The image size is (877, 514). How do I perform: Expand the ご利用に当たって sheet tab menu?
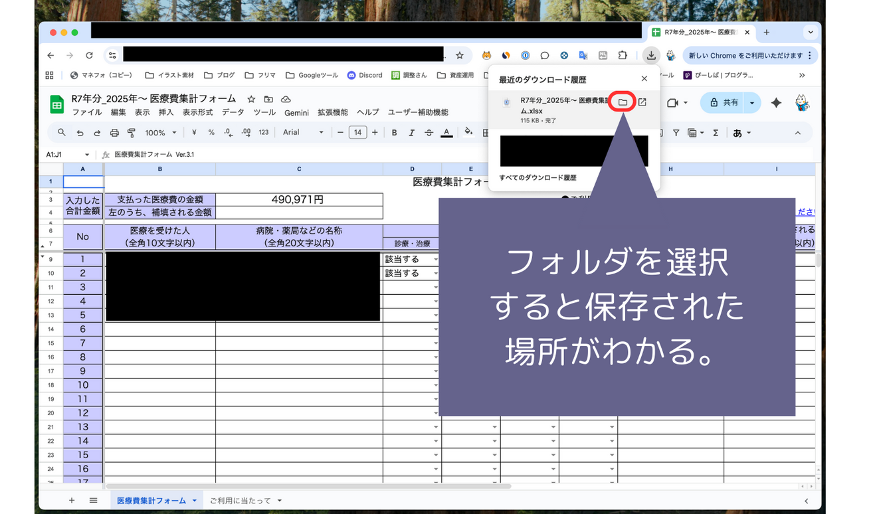tap(280, 501)
